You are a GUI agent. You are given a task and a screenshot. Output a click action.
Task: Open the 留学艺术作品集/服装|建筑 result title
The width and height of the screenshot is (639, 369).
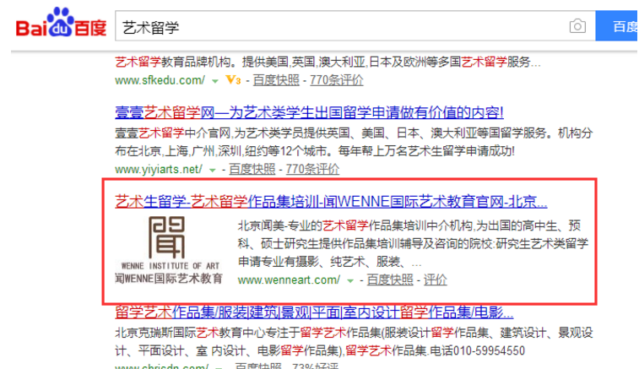pyautogui.click(x=314, y=312)
